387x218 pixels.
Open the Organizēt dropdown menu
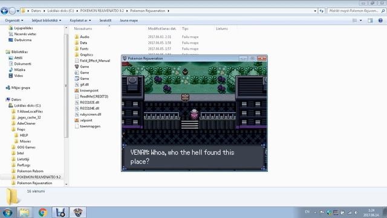14,21
